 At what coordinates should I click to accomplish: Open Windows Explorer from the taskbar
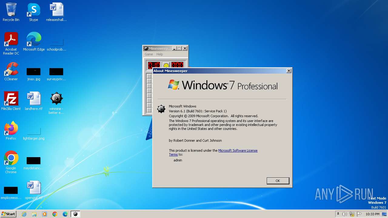(x=34, y=214)
